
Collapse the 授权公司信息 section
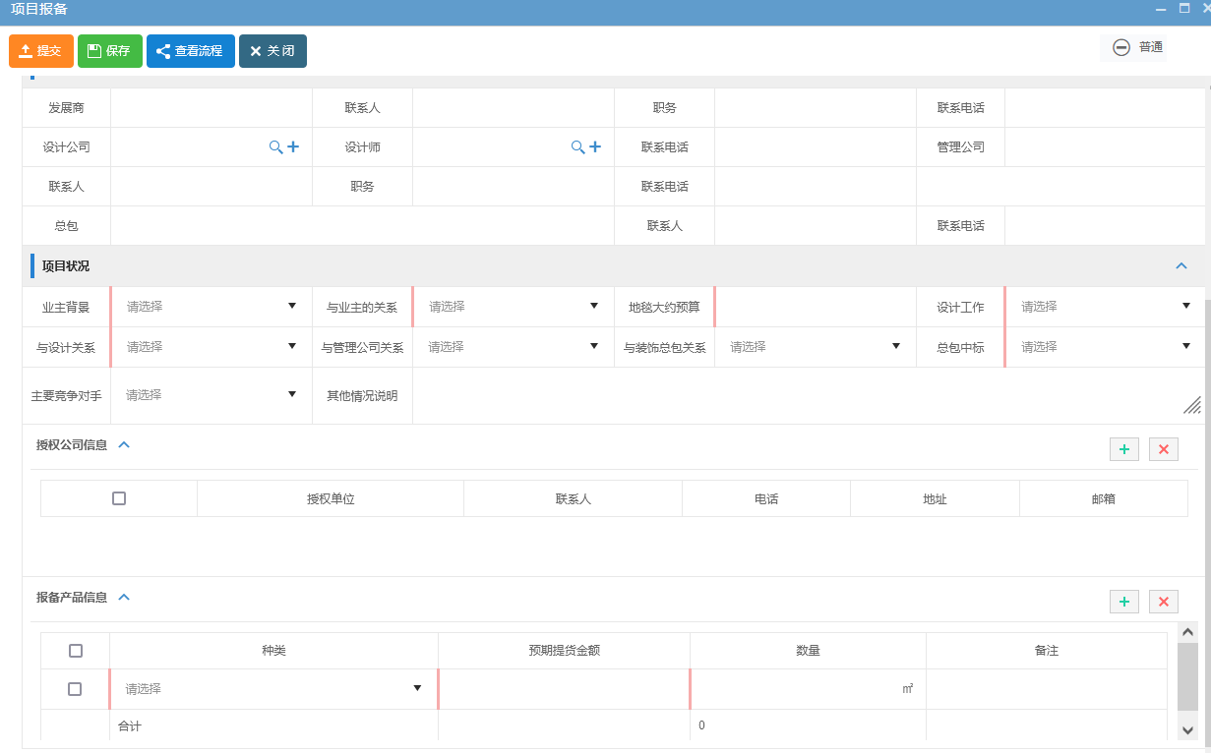coord(124,444)
